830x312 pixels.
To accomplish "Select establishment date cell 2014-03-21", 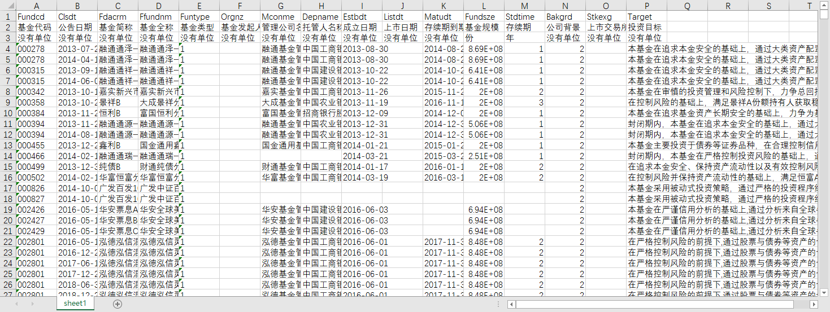I will 362,156.
